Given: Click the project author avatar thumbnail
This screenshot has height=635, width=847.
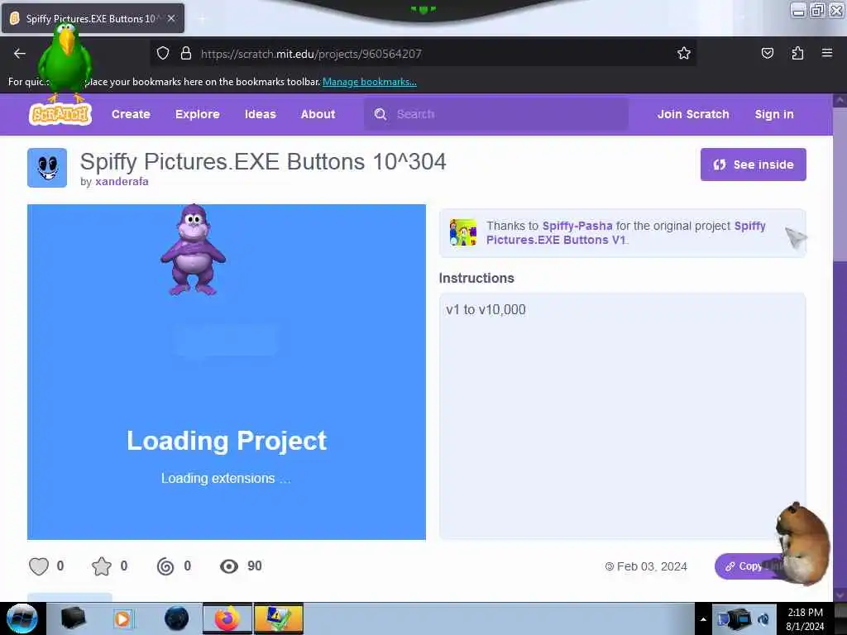Looking at the screenshot, I should coord(47,167).
